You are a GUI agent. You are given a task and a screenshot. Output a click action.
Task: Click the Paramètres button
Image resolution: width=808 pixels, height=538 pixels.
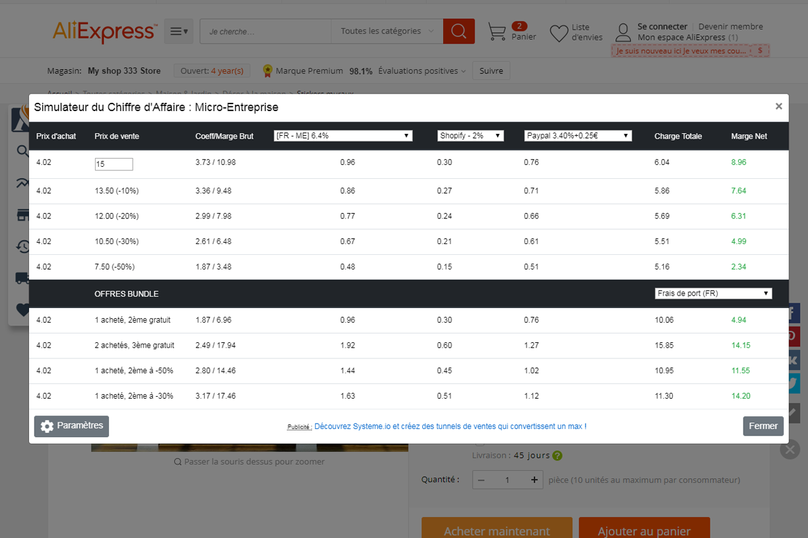tap(71, 426)
